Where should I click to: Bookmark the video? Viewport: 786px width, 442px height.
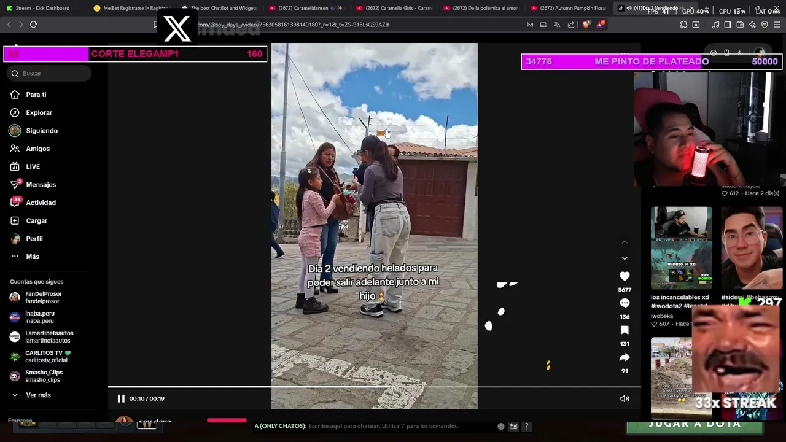coord(625,330)
